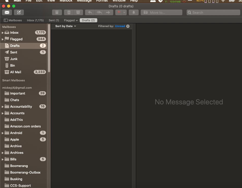Click the sidebar vertical scrollbar thumb

tap(49, 48)
